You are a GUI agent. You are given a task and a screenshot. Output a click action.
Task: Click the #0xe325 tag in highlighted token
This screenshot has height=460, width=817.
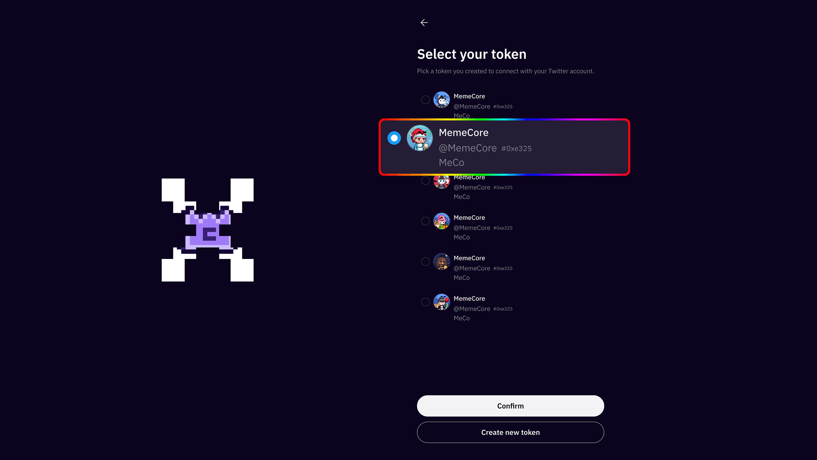pos(516,149)
